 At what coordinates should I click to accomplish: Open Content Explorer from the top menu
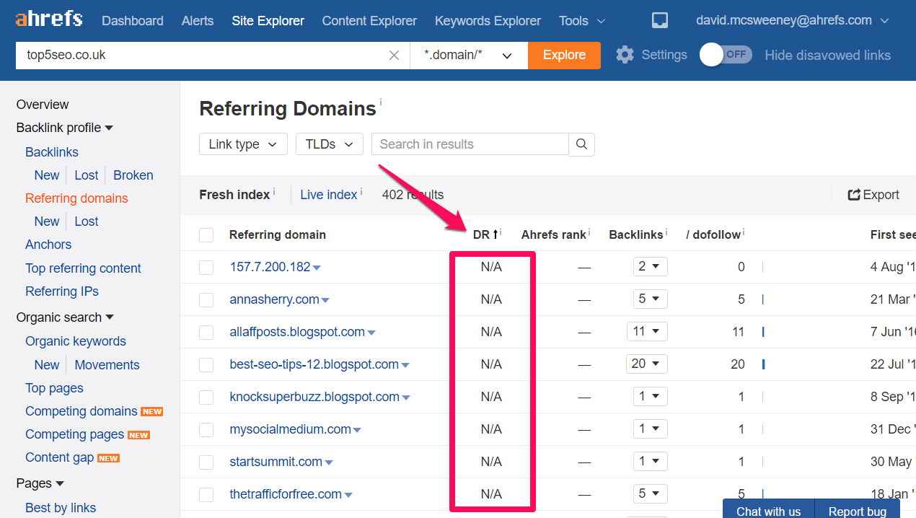(x=369, y=20)
